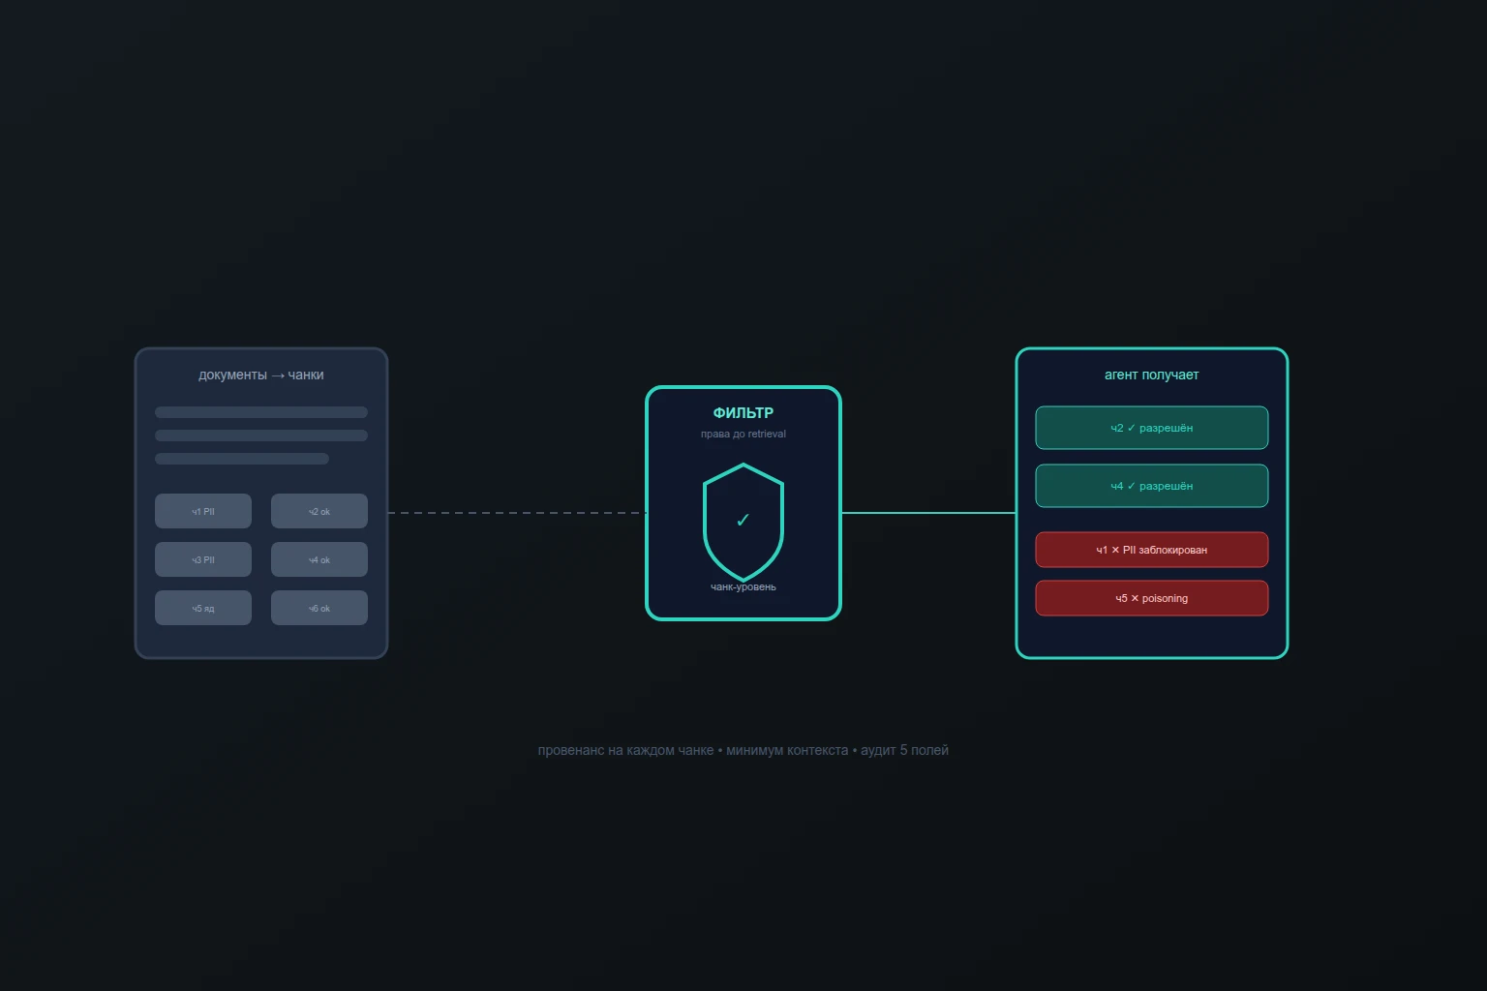Select the "ч2 ok" chunk tile
The height and width of the screenshot is (991, 1487).
[x=319, y=511]
